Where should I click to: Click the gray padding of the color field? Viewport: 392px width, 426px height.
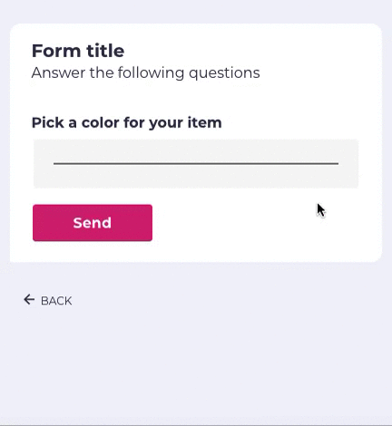[x=196, y=179]
